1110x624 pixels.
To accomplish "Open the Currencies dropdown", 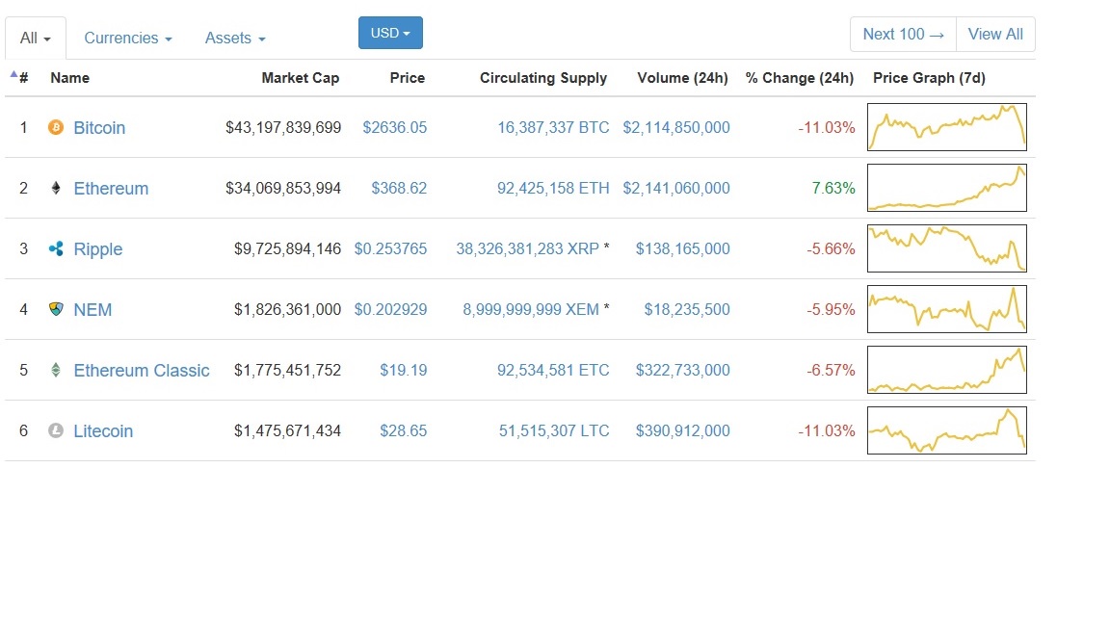I will pos(128,39).
